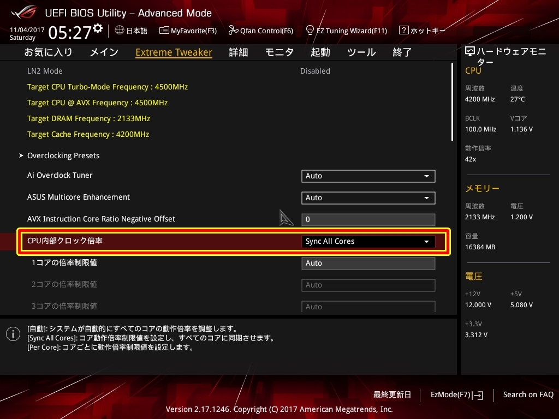Click AVX Instruction Core Ratio Negative Offset field

(x=368, y=219)
